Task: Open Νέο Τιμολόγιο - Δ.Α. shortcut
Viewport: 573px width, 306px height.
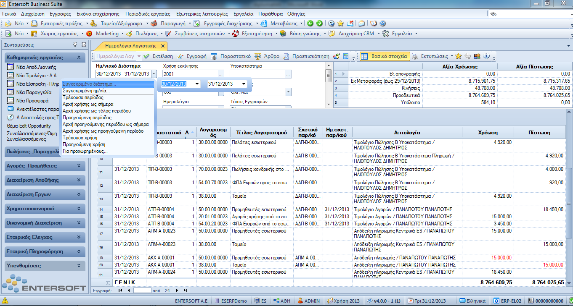Action: (33, 75)
